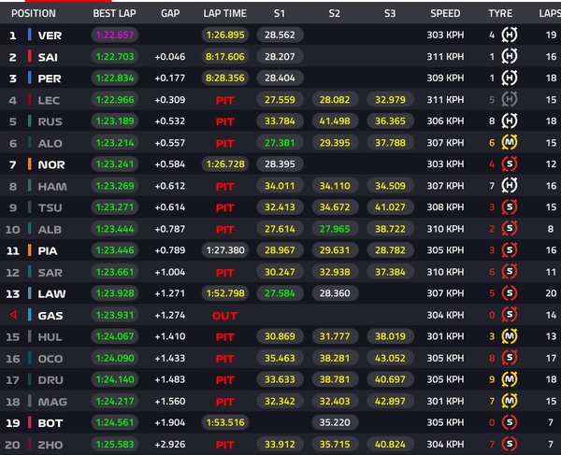Click VER's purple 1:22.657 best lap
This screenshot has width=561, height=455.
[115, 35]
